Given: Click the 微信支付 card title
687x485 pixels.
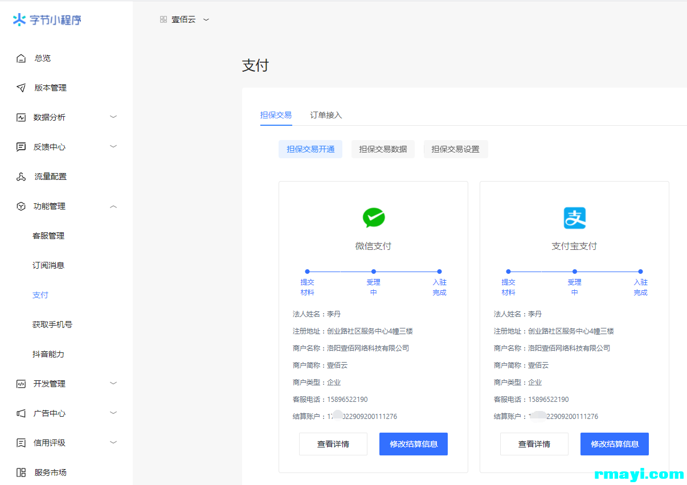Looking at the screenshot, I should coord(373,246).
